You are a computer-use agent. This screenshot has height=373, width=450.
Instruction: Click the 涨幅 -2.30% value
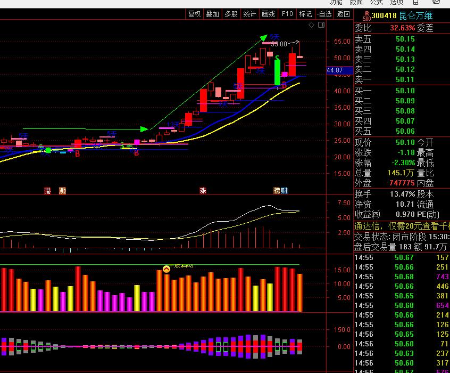[403, 163]
